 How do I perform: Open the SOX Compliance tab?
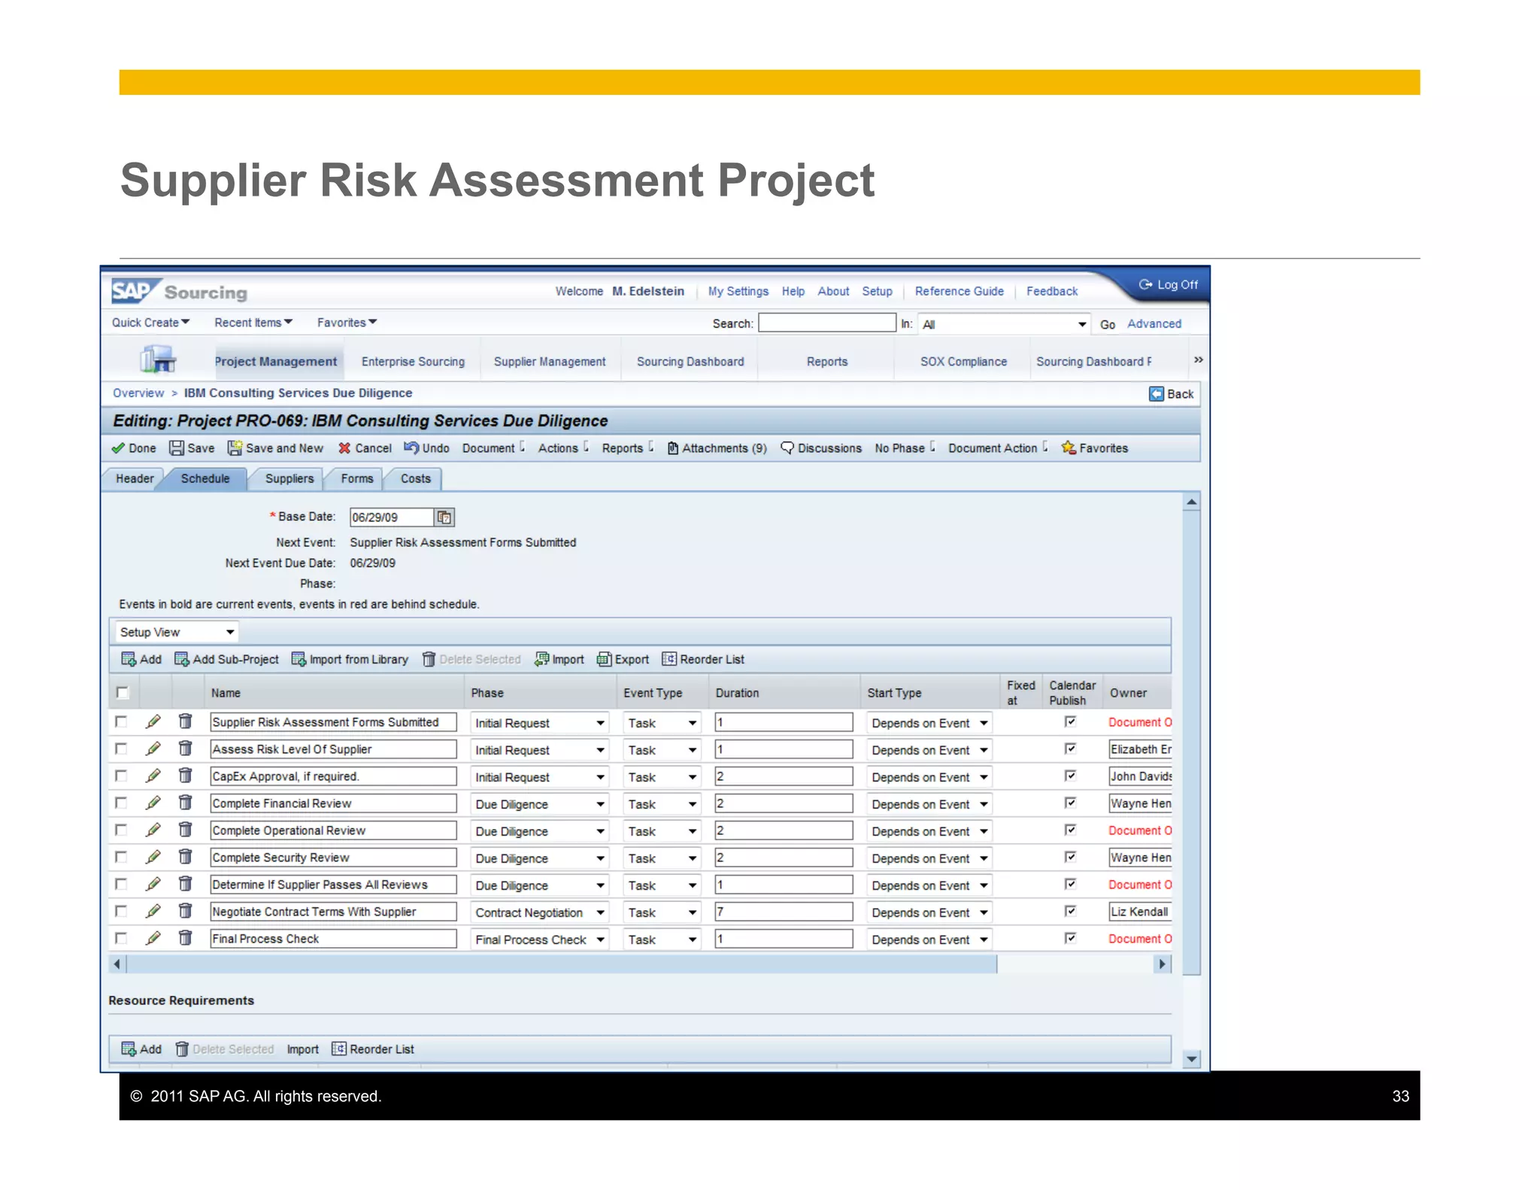[963, 362]
